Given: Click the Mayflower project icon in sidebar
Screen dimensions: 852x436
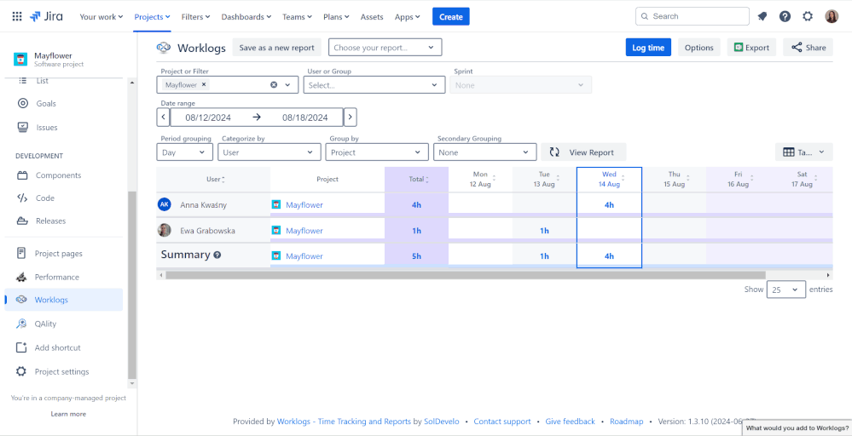Looking at the screenshot, I should tap(20, 59).
